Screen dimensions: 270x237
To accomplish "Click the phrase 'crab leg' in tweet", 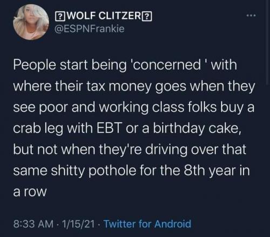I will click(38, 128).
